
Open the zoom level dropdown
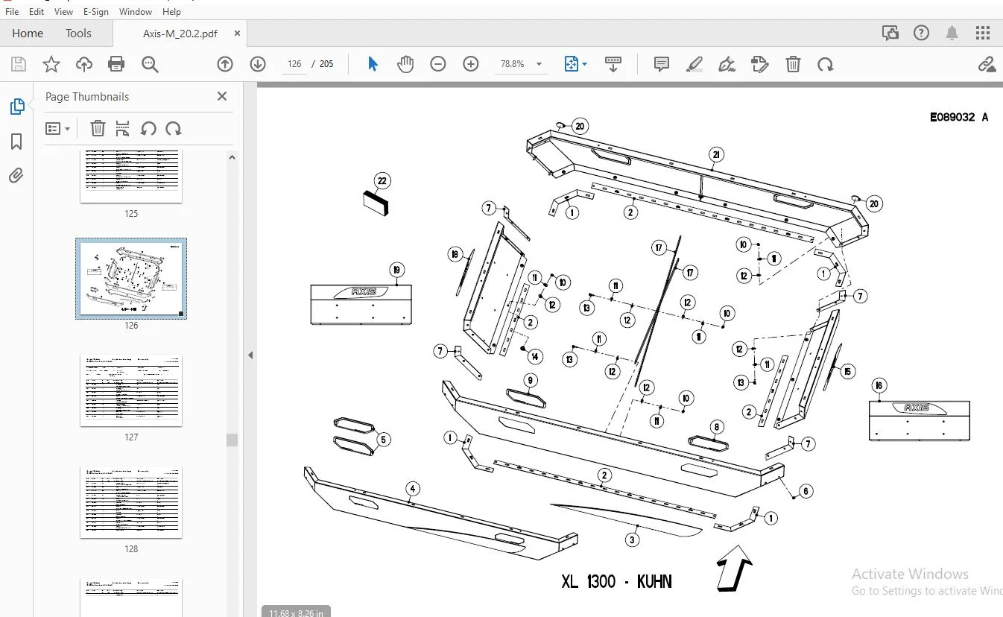(x=539, y=64)
